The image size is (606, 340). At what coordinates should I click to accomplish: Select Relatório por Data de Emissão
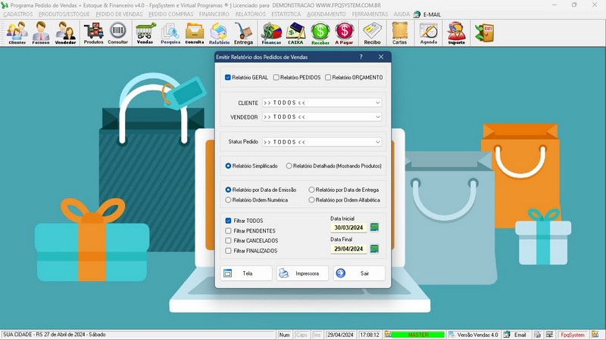[x=228, y=190]
